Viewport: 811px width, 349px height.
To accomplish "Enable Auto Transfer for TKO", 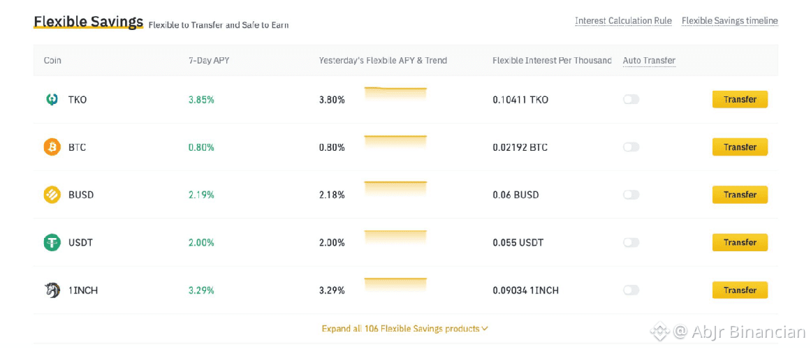I will coord(631,100).
